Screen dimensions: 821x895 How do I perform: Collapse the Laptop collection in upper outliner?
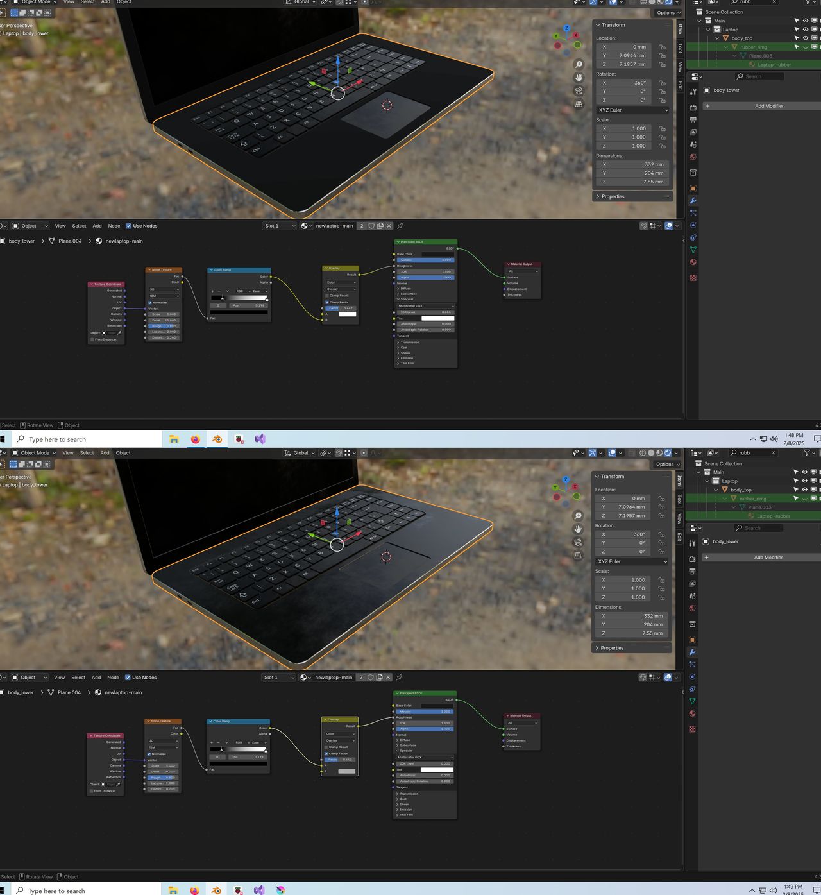click(x=709, y=30)
